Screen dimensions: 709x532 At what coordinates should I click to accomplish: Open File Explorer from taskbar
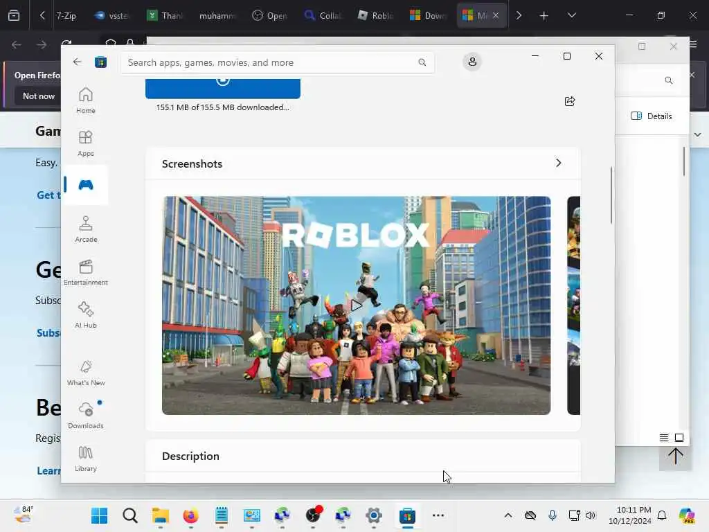[x=161, y=515]
